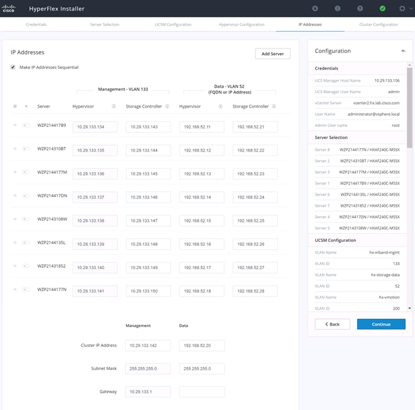Go to the Credentials tab
This screenshot has height=410, width=415.
click(36, 25)
